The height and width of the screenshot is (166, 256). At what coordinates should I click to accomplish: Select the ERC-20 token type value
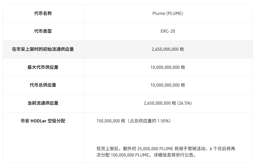click(168, 31)
